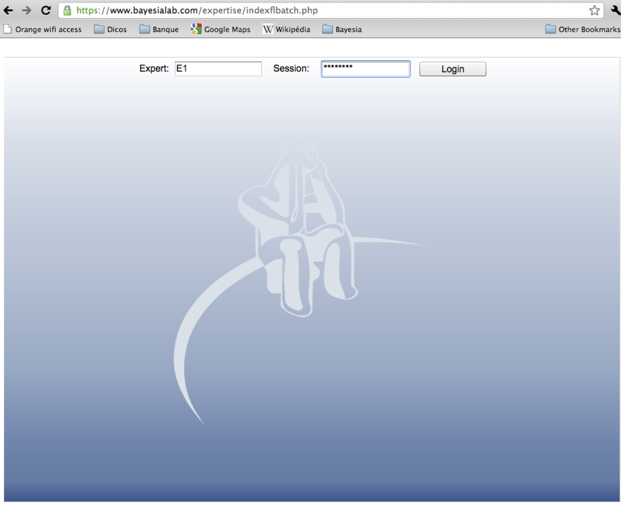The height and width of the screenshot is (506, 621).
Task: Click the Google Maps bookmark icon
Action: pyautogui.click(x=196, y=29)
